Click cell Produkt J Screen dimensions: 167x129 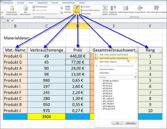point(15,111)
